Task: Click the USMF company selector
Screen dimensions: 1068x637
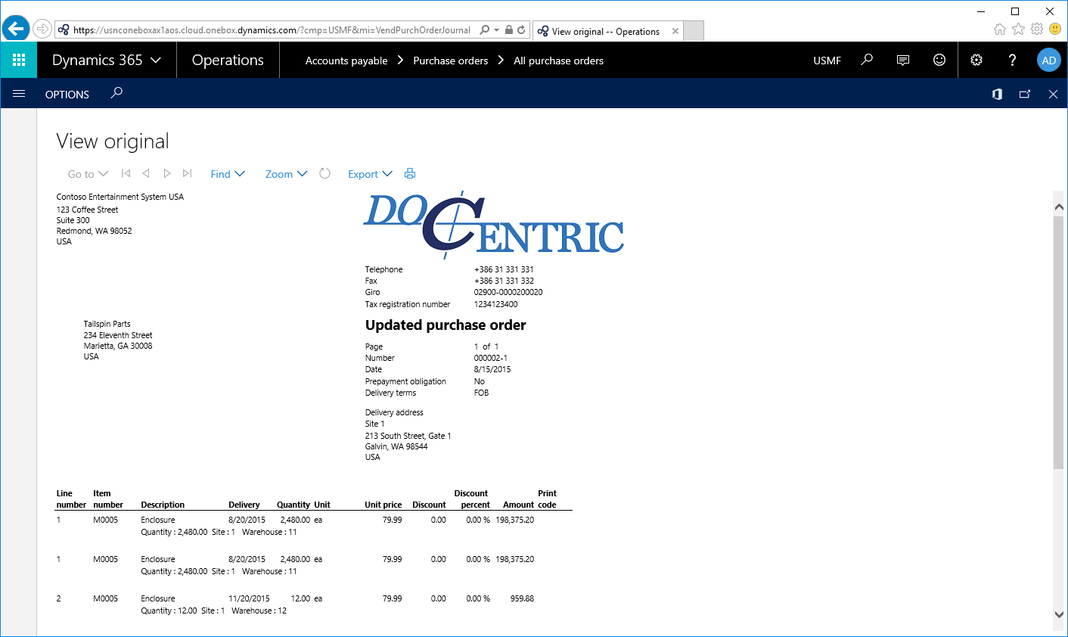Action: coord(827,61)
